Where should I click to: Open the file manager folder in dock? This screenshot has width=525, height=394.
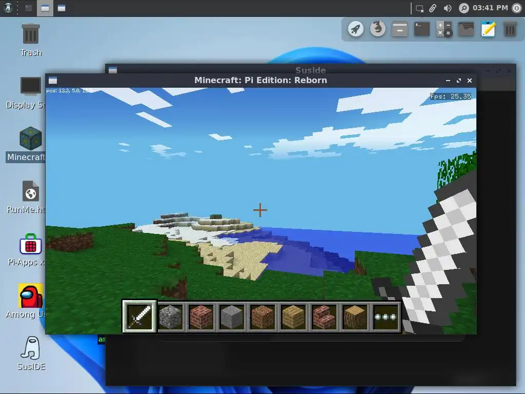(466, 29)
